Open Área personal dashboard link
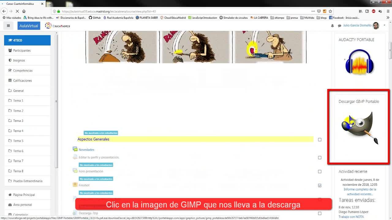Screen dimensions: 392x220 click(x=27, y=205)
